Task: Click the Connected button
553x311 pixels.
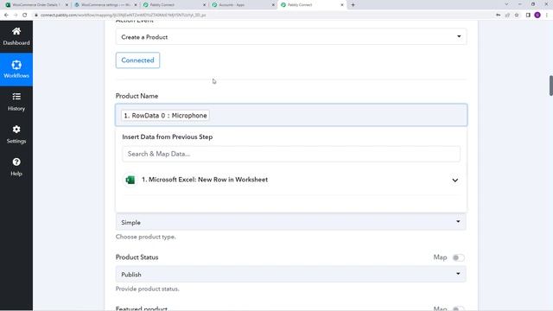Action: click(x=137, y=60)
